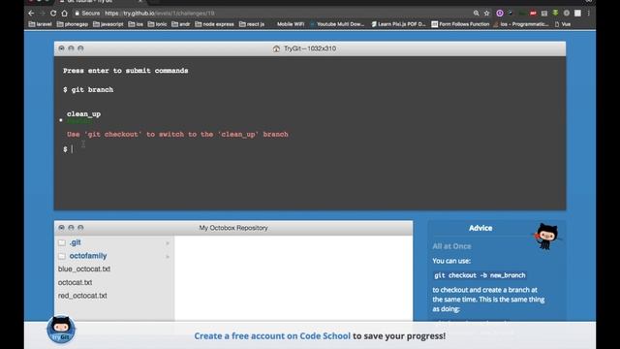Open the javascript bookmarks folder
The height and width of the screenshot is (349, 620).
(x=108, y=24)
